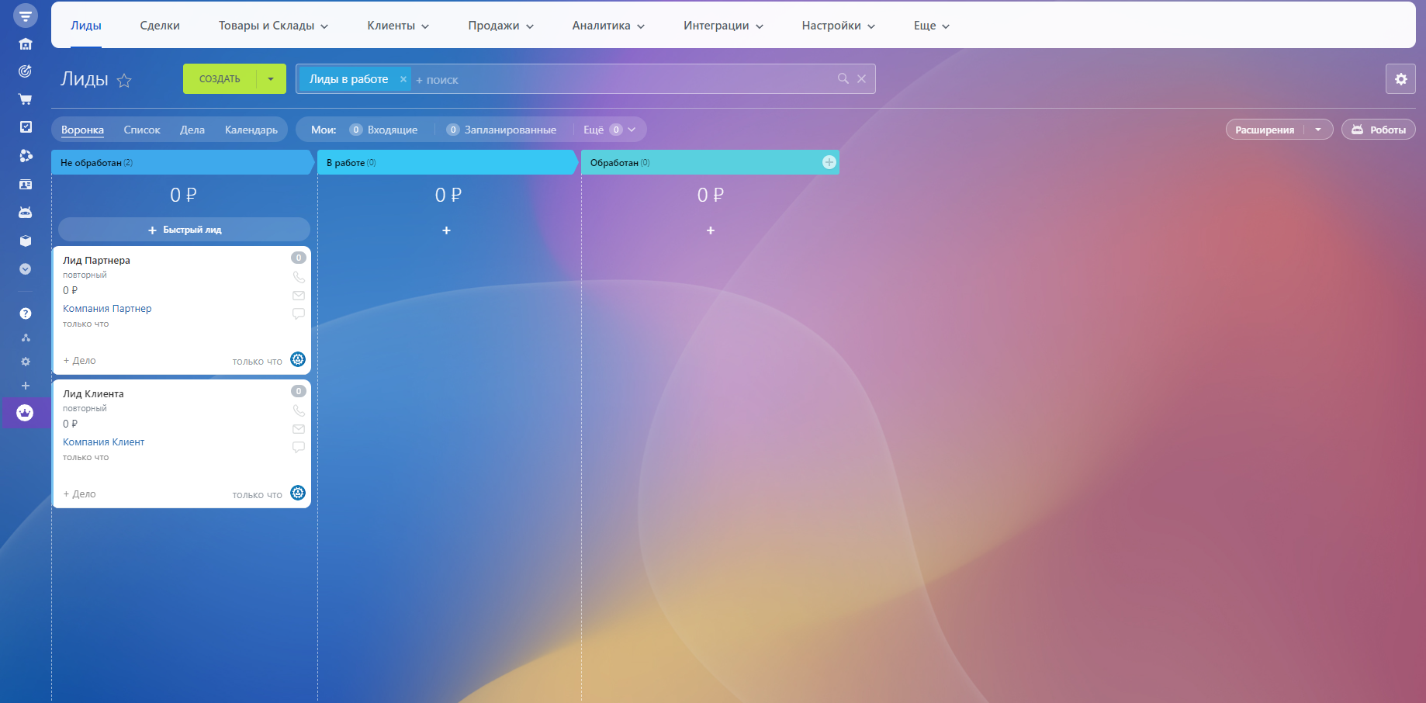
Task: Toggle the favorite star next to Лиды title
Action: coord(124,80)
